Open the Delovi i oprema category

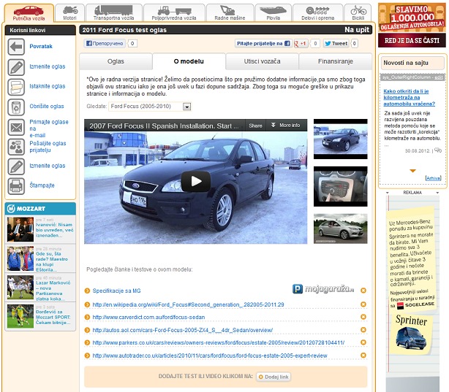[x=317, y=13]
